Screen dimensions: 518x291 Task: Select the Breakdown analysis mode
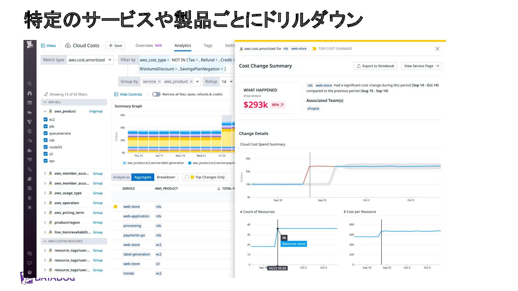166,177
